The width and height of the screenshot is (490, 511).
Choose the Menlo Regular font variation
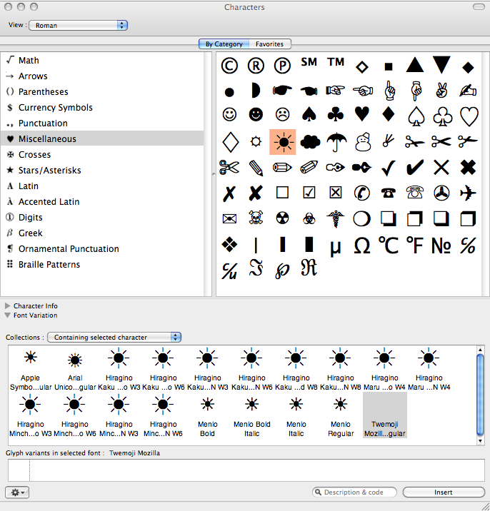341,415
